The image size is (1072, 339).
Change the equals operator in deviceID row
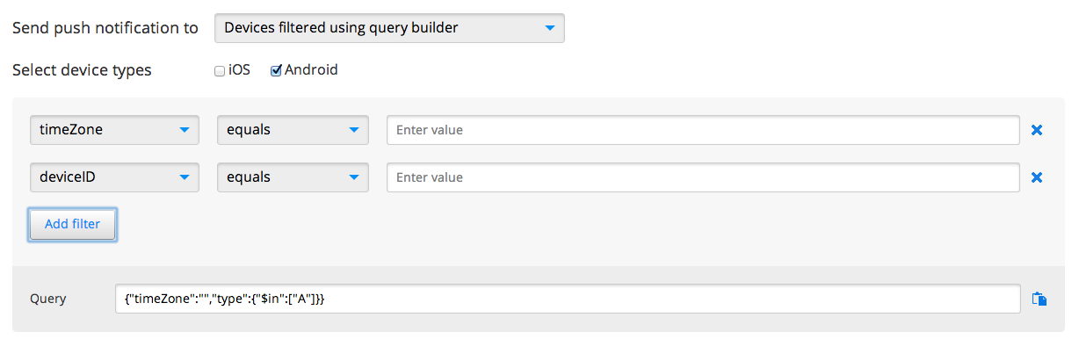click(x=293, y=177)
